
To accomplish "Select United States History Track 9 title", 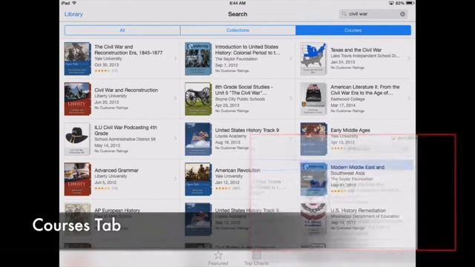I will click(x=247, y=131).
